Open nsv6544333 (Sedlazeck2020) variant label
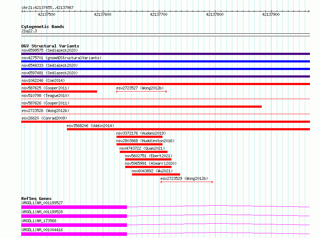 pos(50,65)
